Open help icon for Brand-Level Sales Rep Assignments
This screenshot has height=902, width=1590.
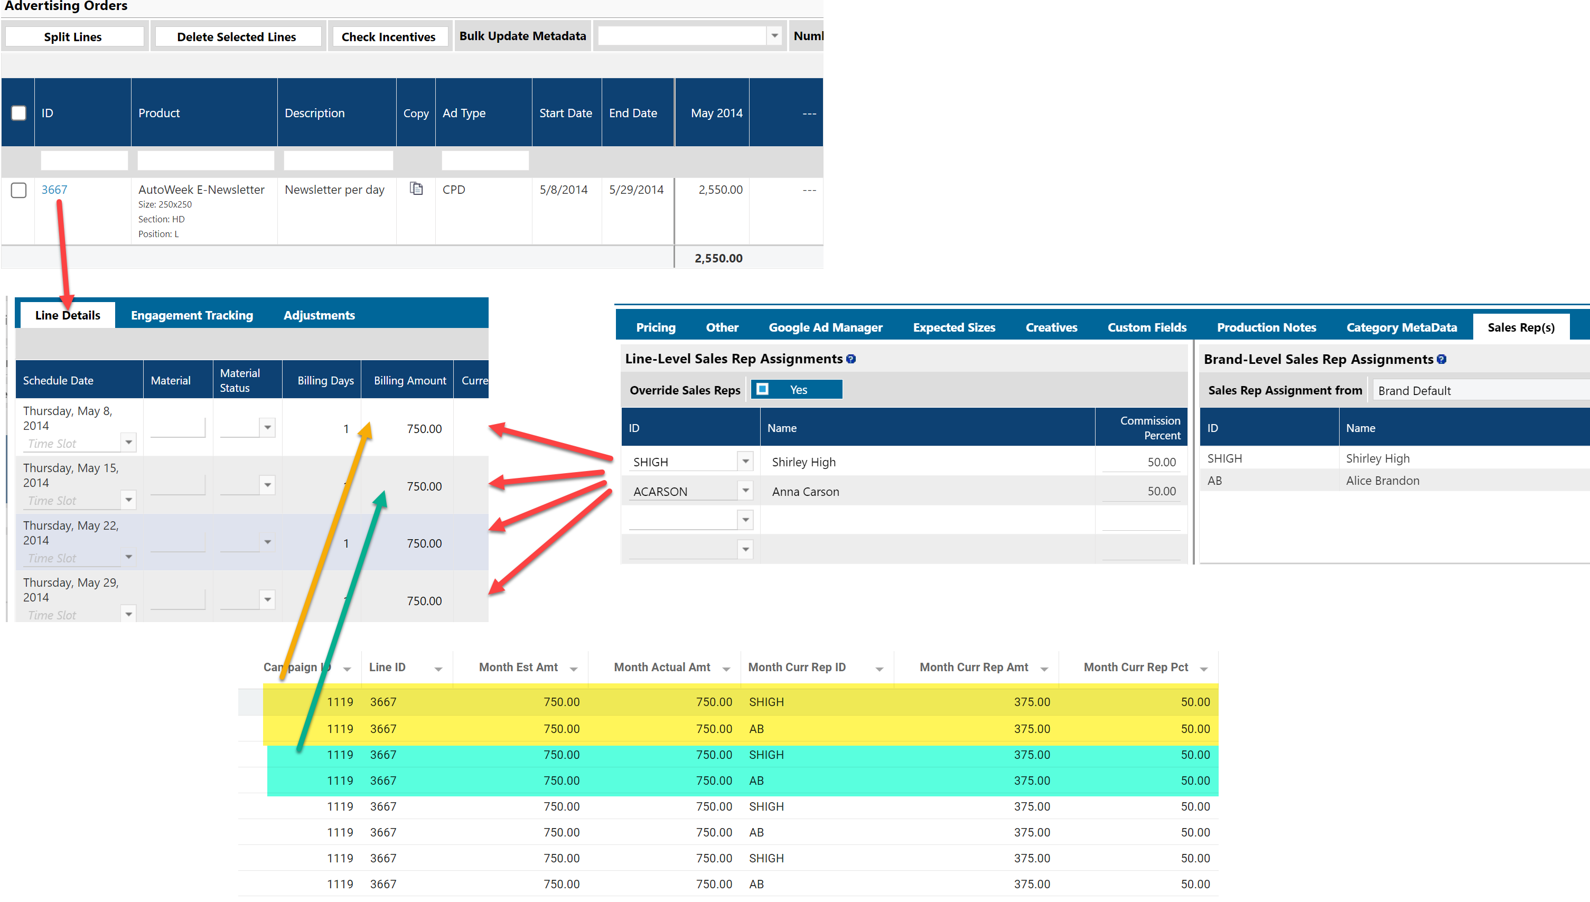(1442, 360)
